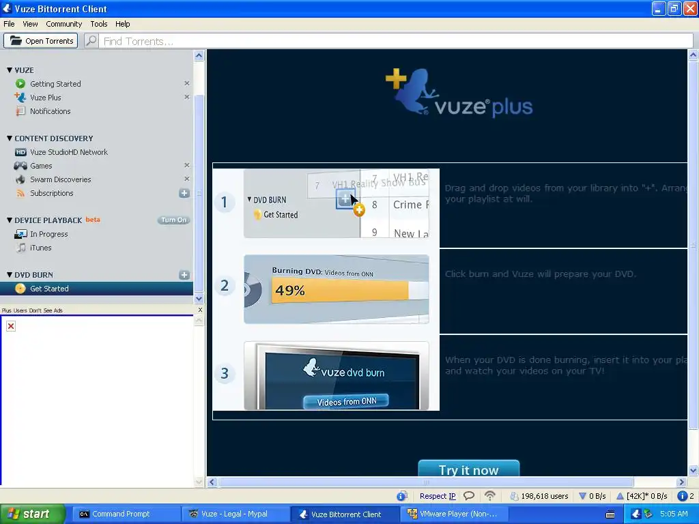Open the Community menu

tap(63, 24)
